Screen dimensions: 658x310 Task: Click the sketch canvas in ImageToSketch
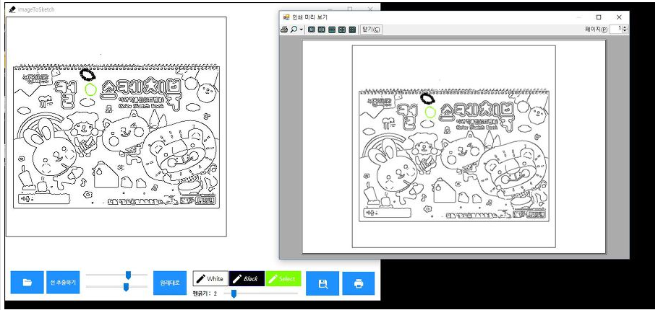pos(116,127)
